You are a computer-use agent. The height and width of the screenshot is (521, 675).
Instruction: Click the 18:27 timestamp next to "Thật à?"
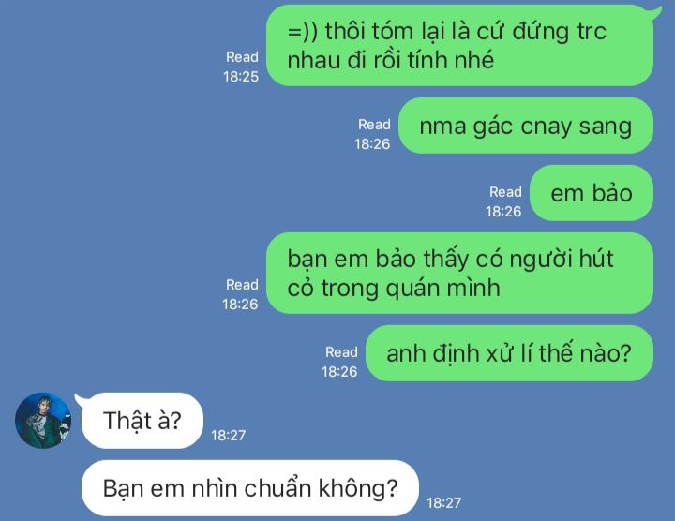click(x=229, y=436)
